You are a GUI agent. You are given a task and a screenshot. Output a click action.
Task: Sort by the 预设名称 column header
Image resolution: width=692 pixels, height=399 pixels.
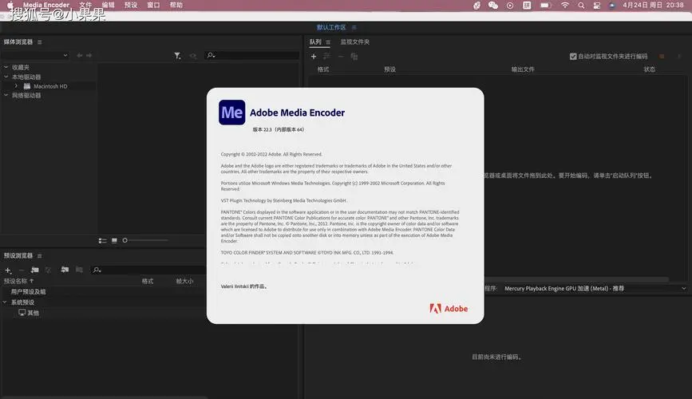point(18,281)
